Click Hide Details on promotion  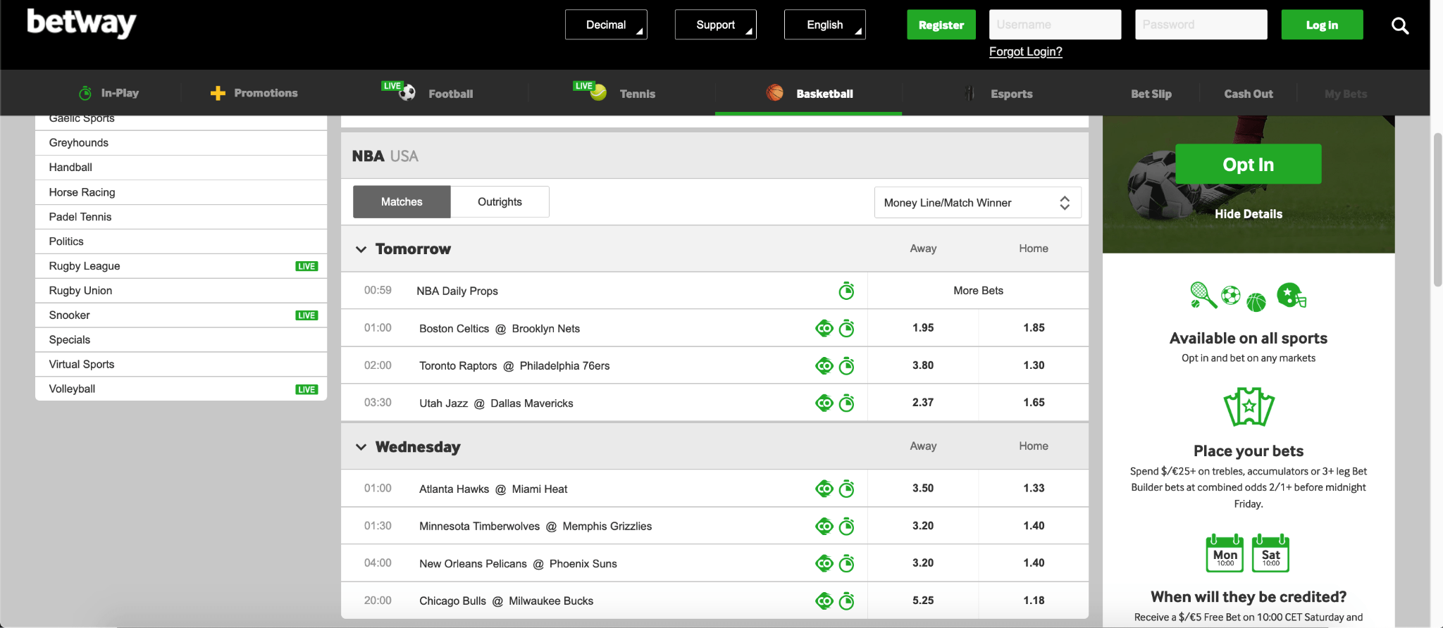(x=1249, y=214)
